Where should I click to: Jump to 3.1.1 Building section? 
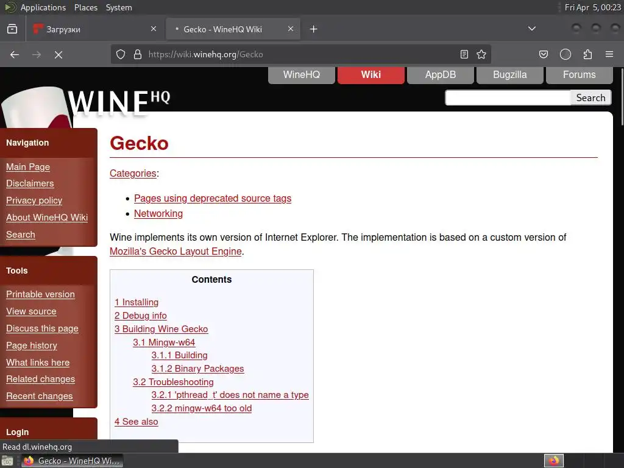(x=180, y=355)
